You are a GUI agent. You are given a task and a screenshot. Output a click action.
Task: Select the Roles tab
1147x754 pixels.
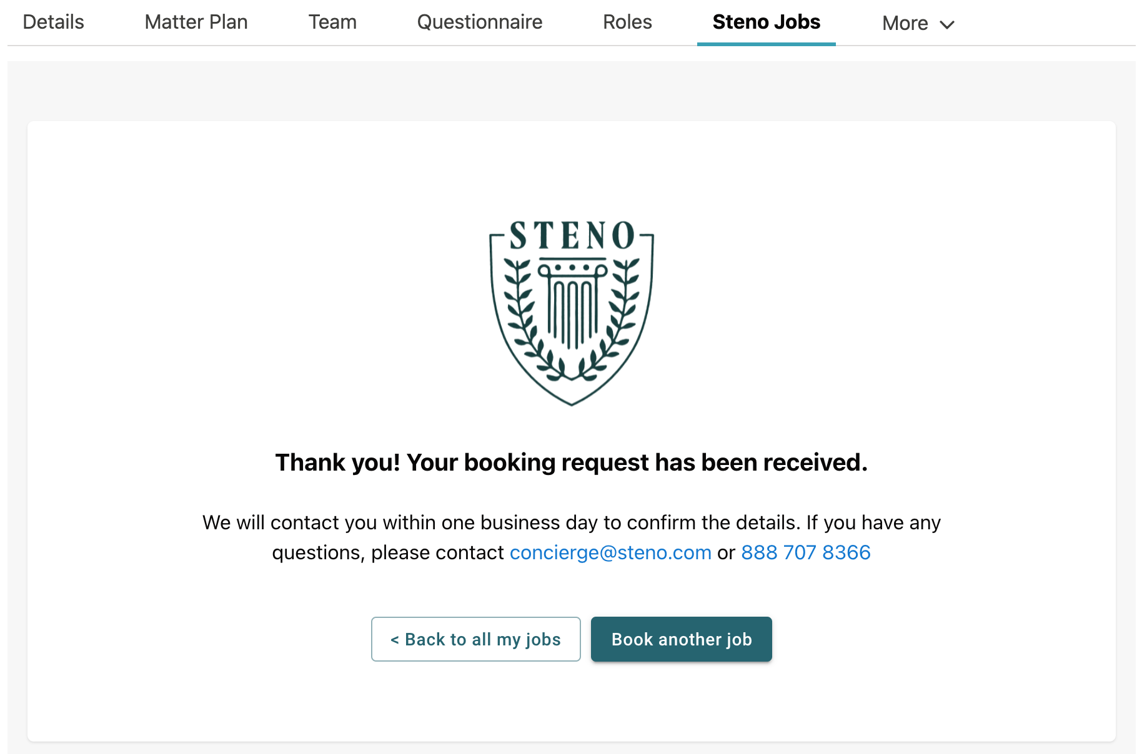coord(627,22)
